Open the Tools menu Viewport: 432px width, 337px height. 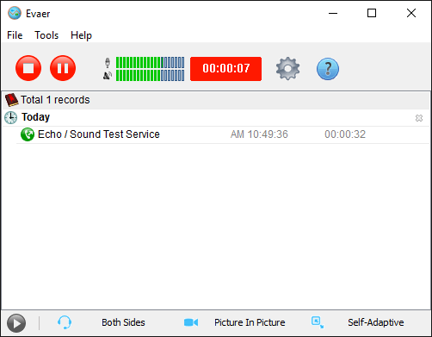pos(46,35)
